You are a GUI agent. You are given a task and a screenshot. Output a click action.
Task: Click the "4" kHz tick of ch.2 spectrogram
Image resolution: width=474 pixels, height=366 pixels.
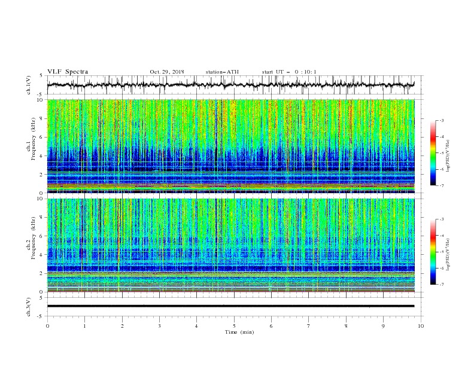[x=42, y=255]
